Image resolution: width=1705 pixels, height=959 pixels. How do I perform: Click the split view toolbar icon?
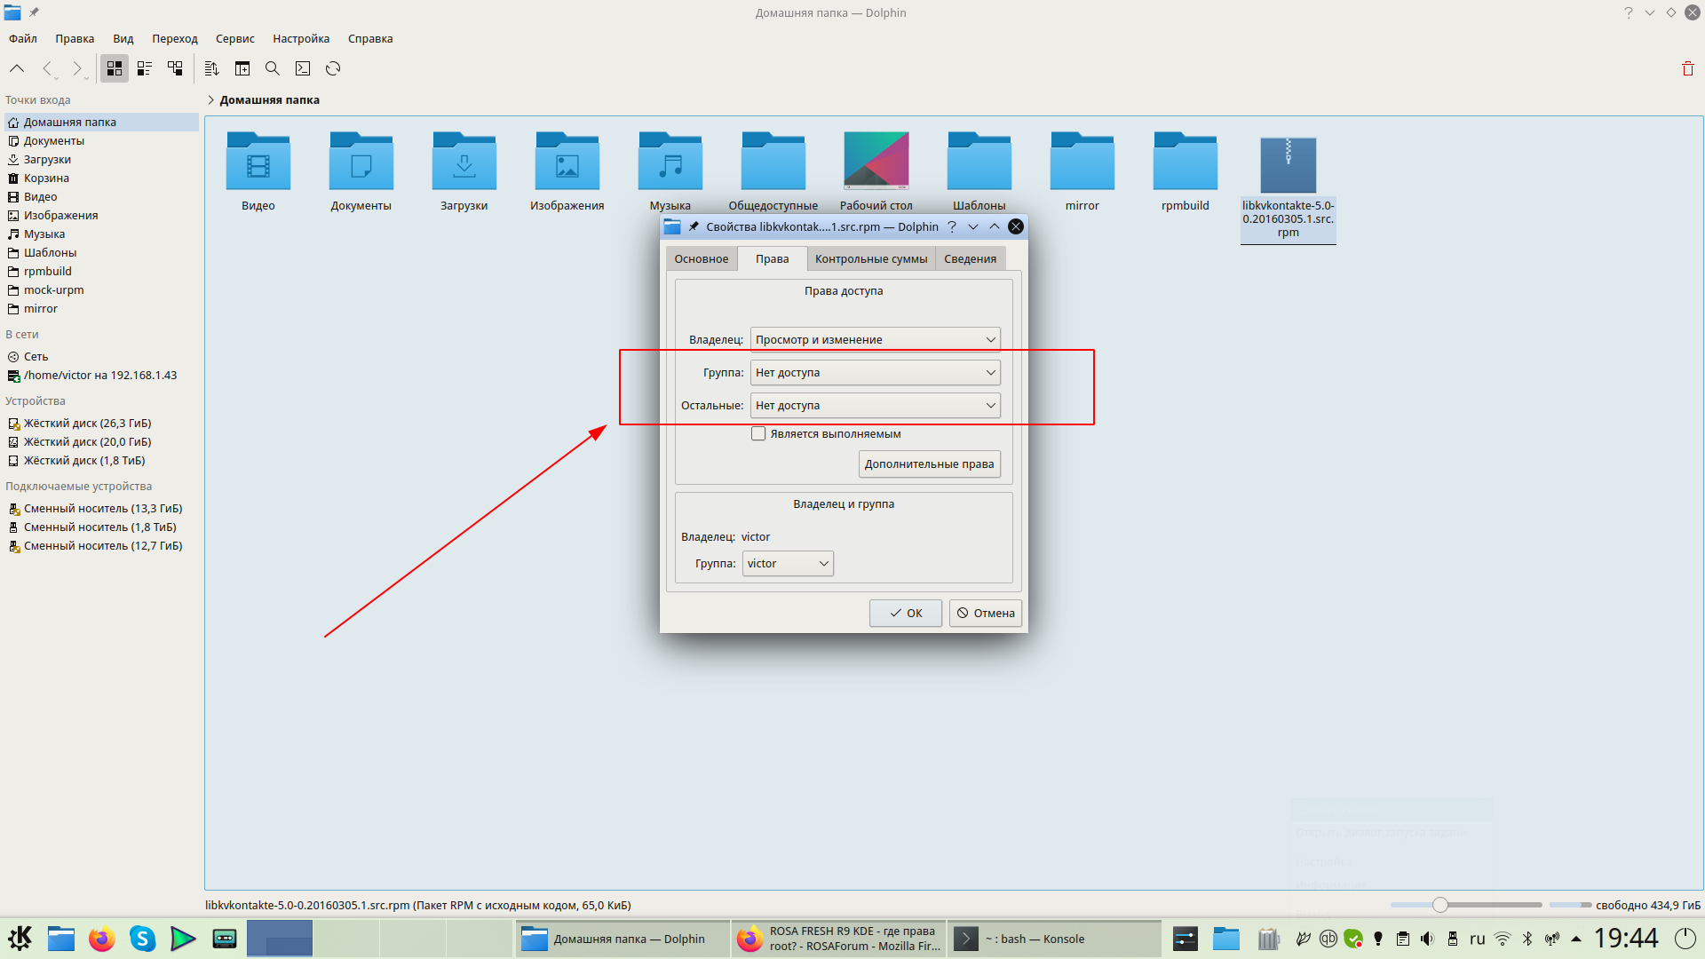pyautogui.click(x=242, y=68)
